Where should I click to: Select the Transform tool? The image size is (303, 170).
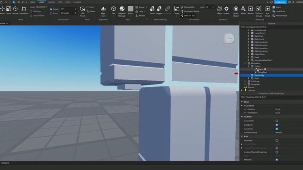(24, 10)
